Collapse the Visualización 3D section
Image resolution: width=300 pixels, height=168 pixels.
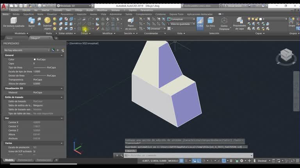pyautogui.click(x=61, y=88)
